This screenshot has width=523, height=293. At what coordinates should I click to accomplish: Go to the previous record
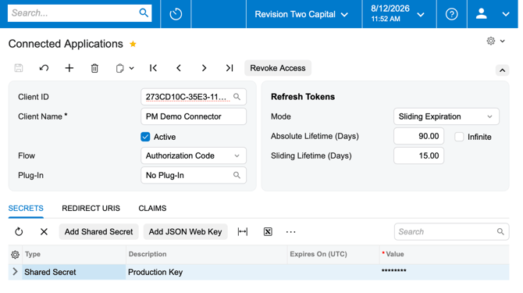[x=179, y=68]
